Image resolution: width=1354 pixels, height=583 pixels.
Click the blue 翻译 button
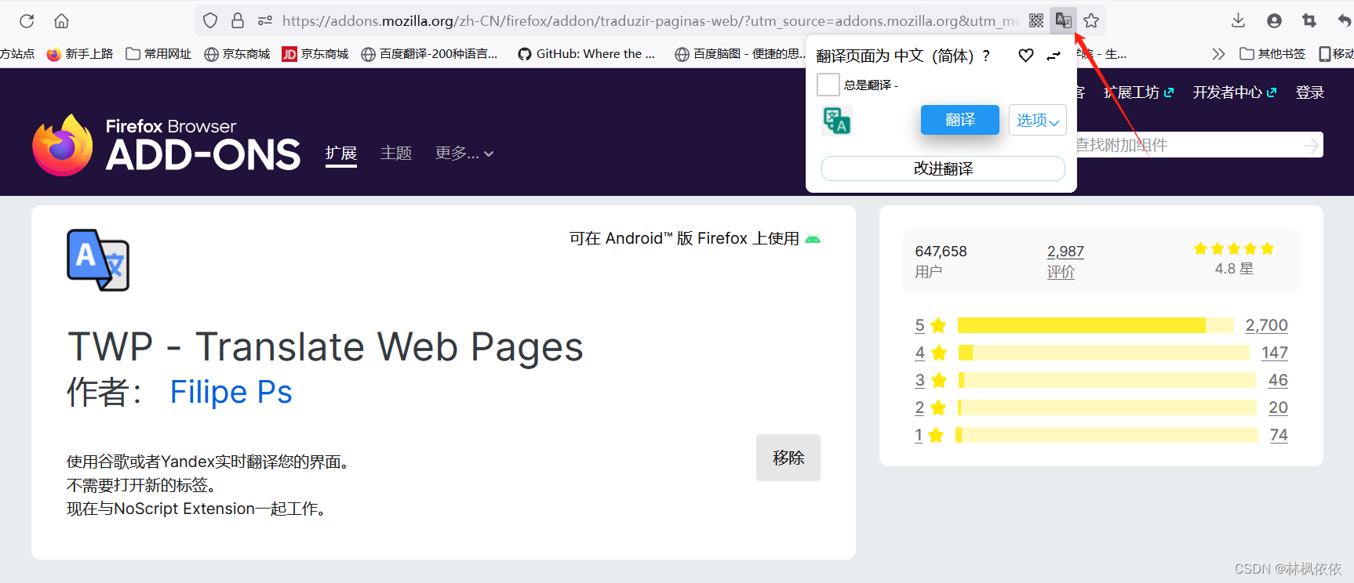(960, 120)
